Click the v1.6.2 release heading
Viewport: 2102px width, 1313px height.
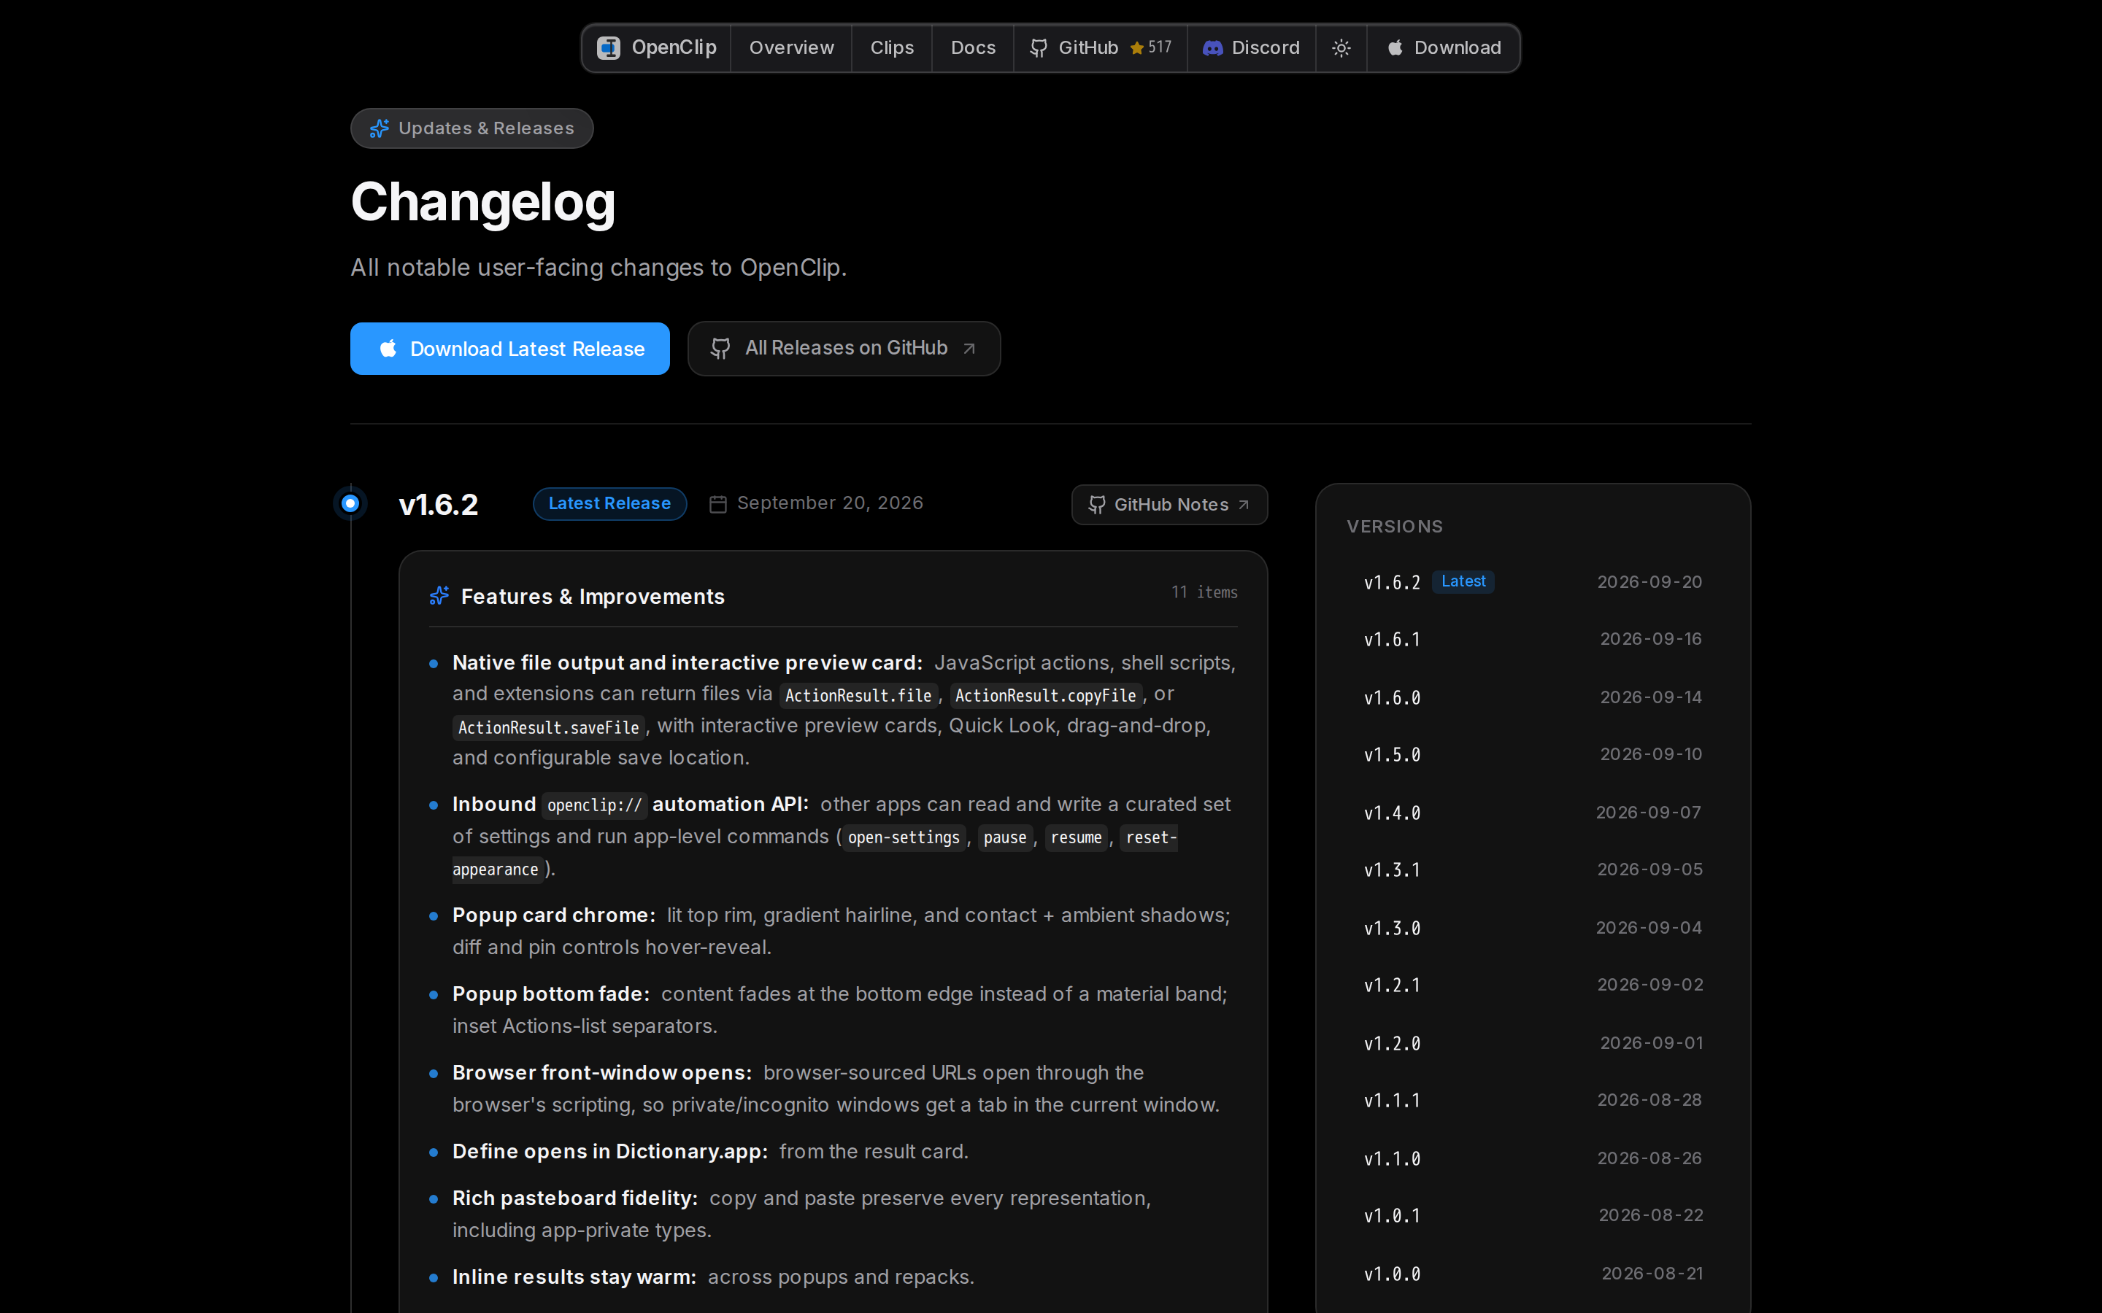click(439, 505)
